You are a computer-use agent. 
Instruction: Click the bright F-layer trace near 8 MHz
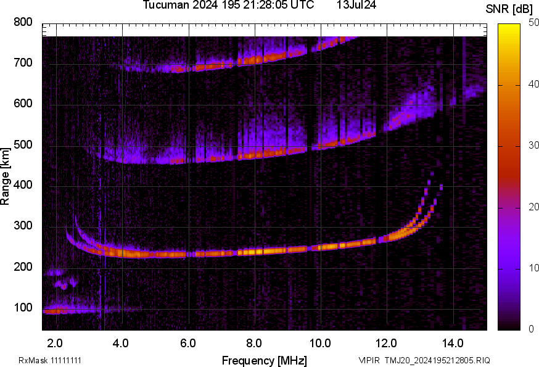255,252
